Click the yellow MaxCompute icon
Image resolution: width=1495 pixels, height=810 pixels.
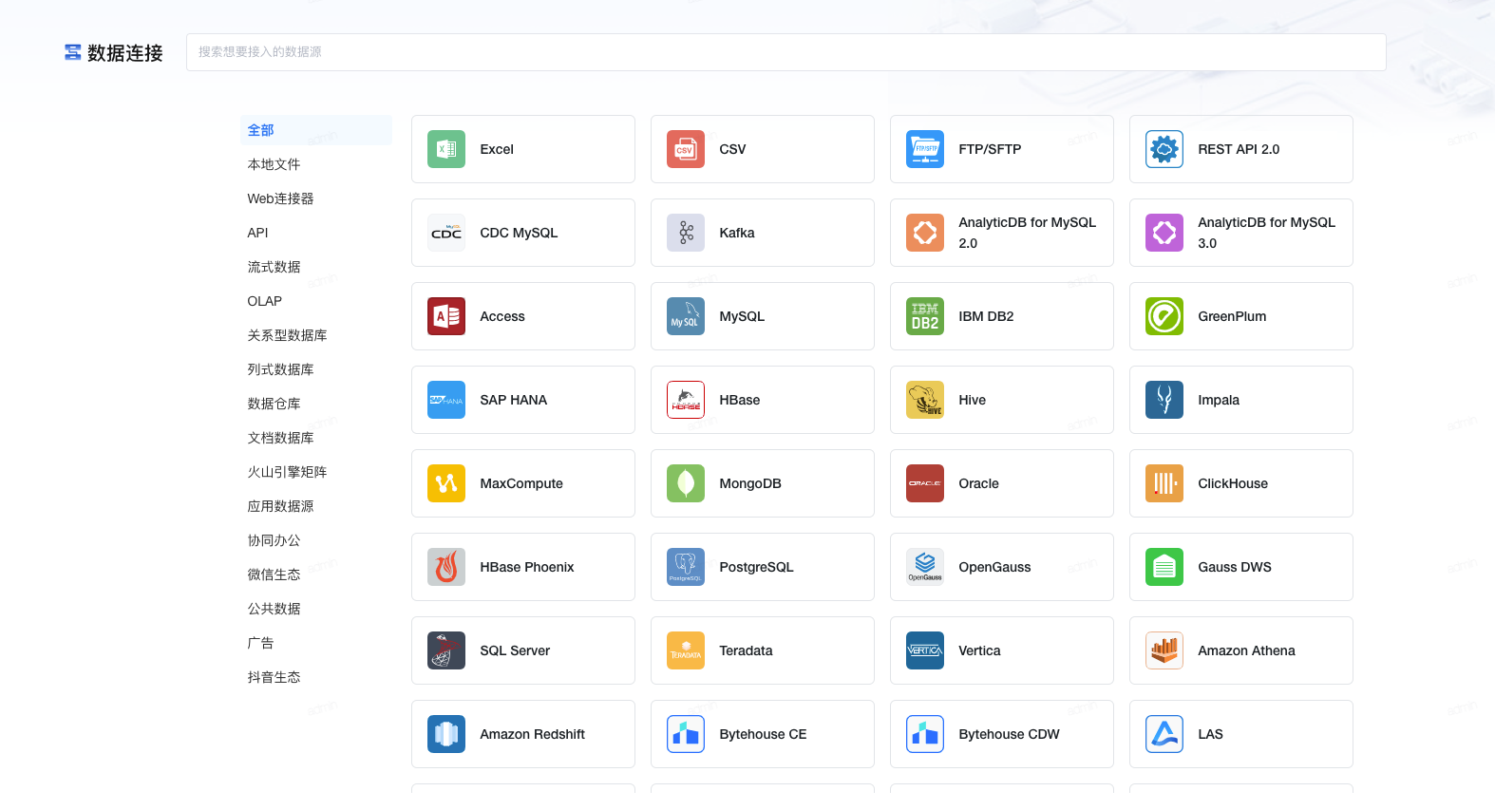point(446,483)
